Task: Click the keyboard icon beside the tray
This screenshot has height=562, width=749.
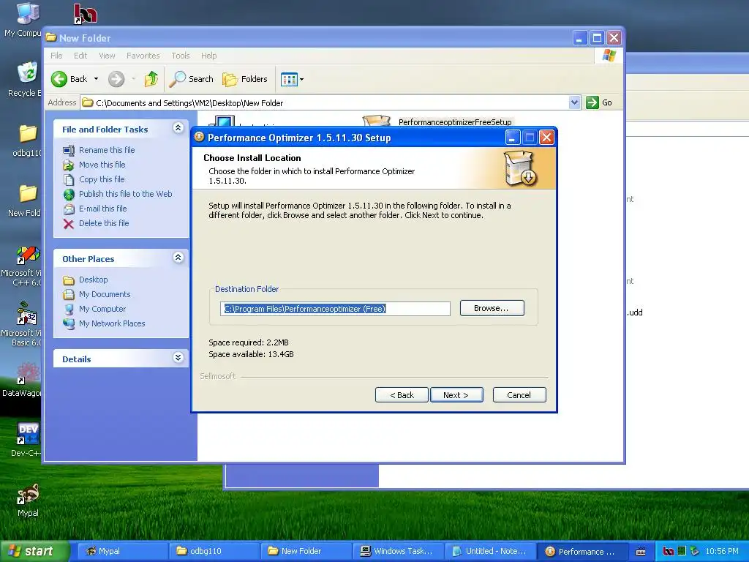Action: point(641,552)
